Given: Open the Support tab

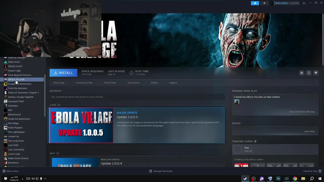Looking at the screenshot, I should tap(173, 83).
